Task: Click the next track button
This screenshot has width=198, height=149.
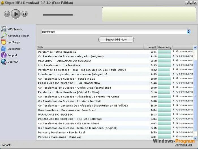Action: click(24, 14)
